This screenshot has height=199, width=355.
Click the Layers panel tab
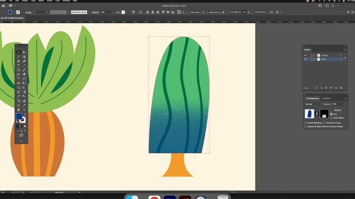point(307,50)
